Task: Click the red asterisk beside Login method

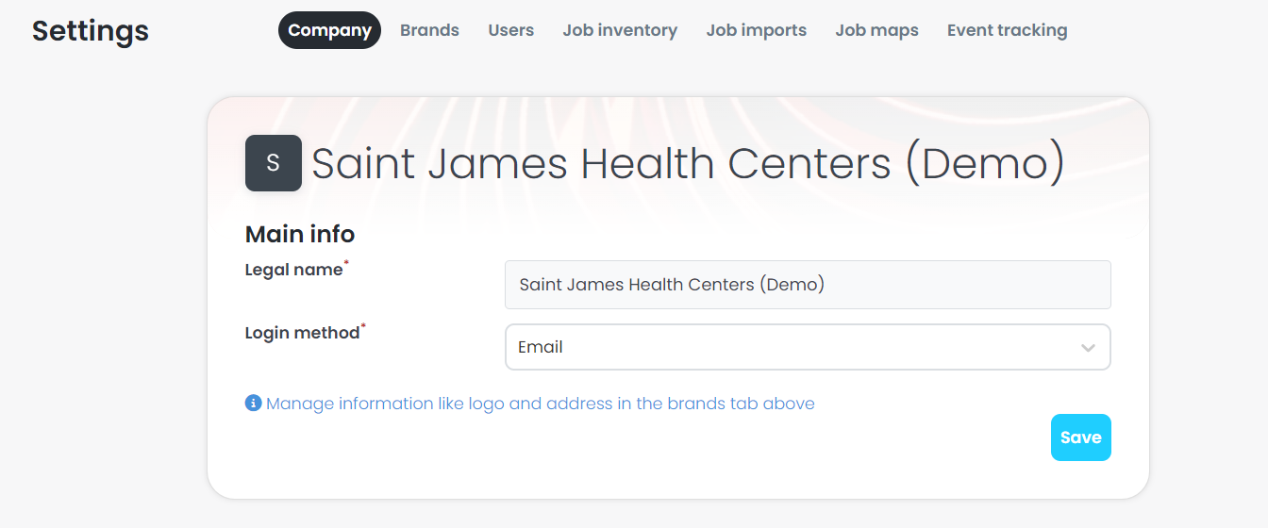Action: (x=364, y=326)
